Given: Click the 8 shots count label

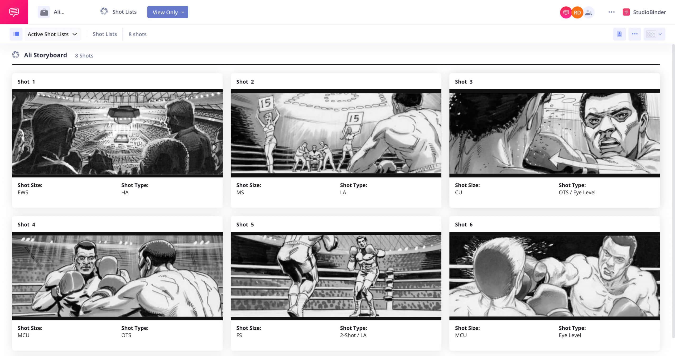Looking at the screenshot, I should [x=137, y=34].
